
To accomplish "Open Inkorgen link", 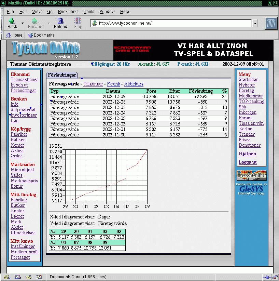I will click(248, 112).
